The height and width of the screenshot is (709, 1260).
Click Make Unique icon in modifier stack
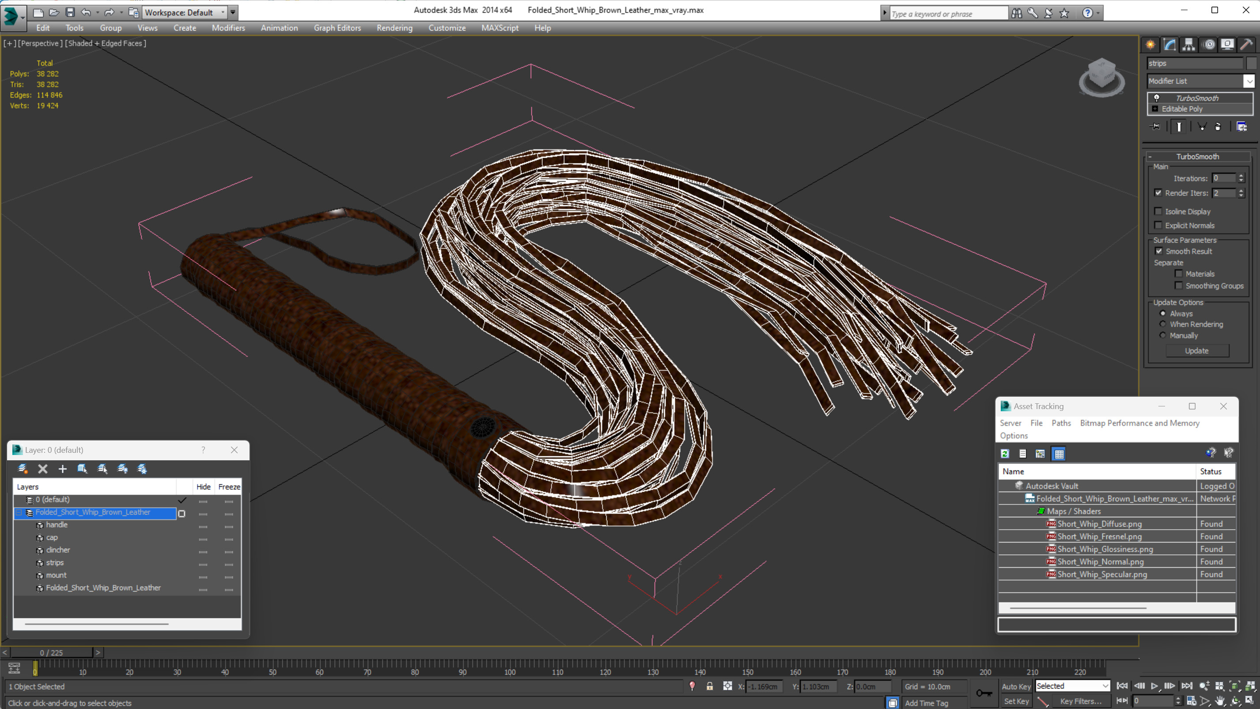(1201, 127)
